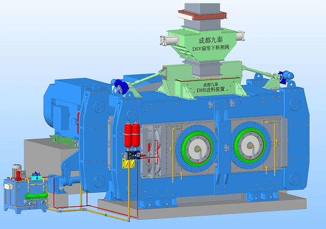This screenshot has height=229, width=326.
Task: Select the red-brown flange at top chute
Action: tap(202, 15)
